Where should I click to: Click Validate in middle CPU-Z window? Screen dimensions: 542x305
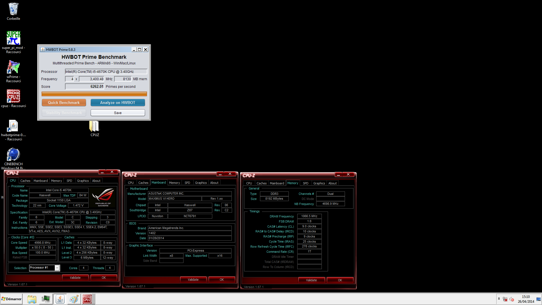[x=193, y=280]
